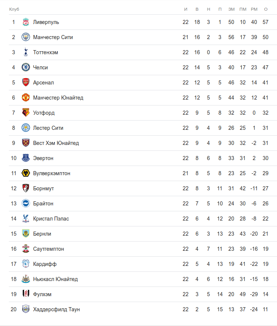
Task: Select the Брайтон team name
Action: [43, 204]
